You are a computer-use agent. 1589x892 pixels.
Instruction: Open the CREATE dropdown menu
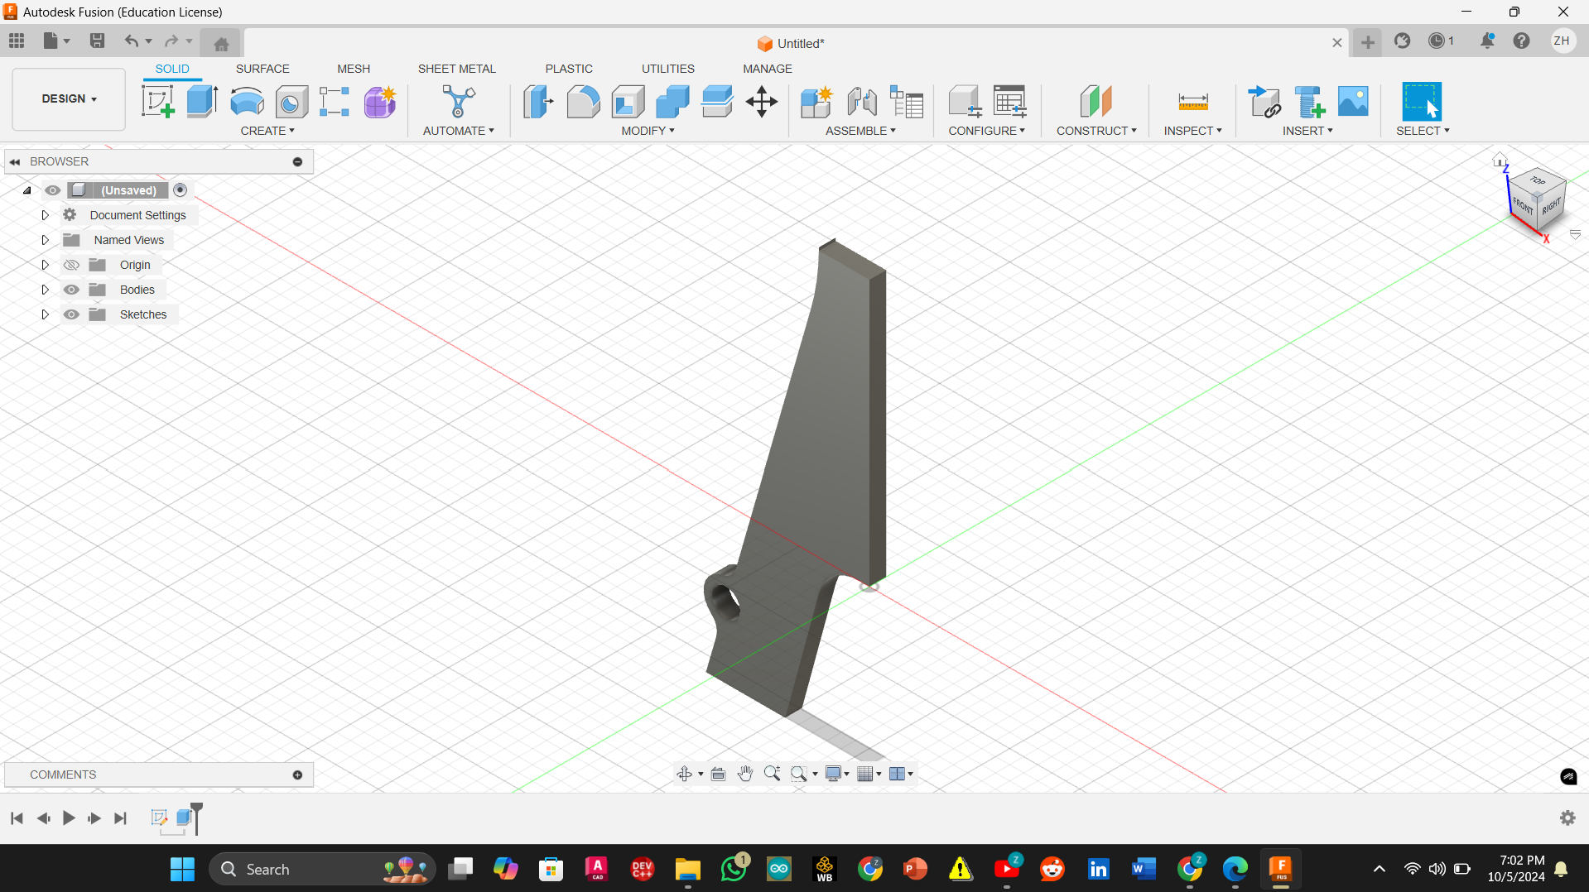tap(267, 131)
